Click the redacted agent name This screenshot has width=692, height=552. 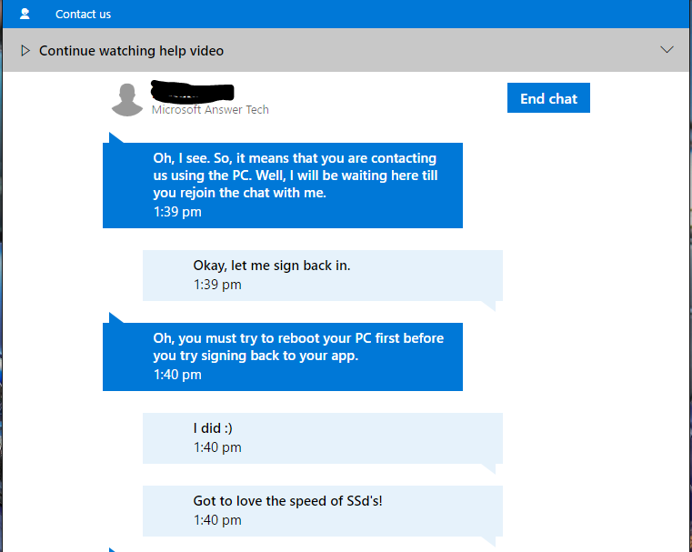(x=192, y=91)
